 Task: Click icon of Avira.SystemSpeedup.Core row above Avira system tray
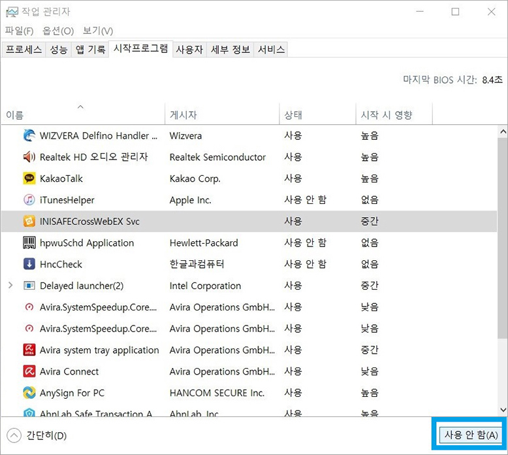29,328
